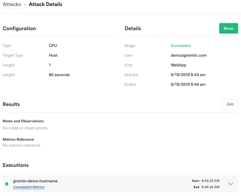Click the 60 seconds length value
This screenshot has width=241, height=196.
click(x=59, y=75)
